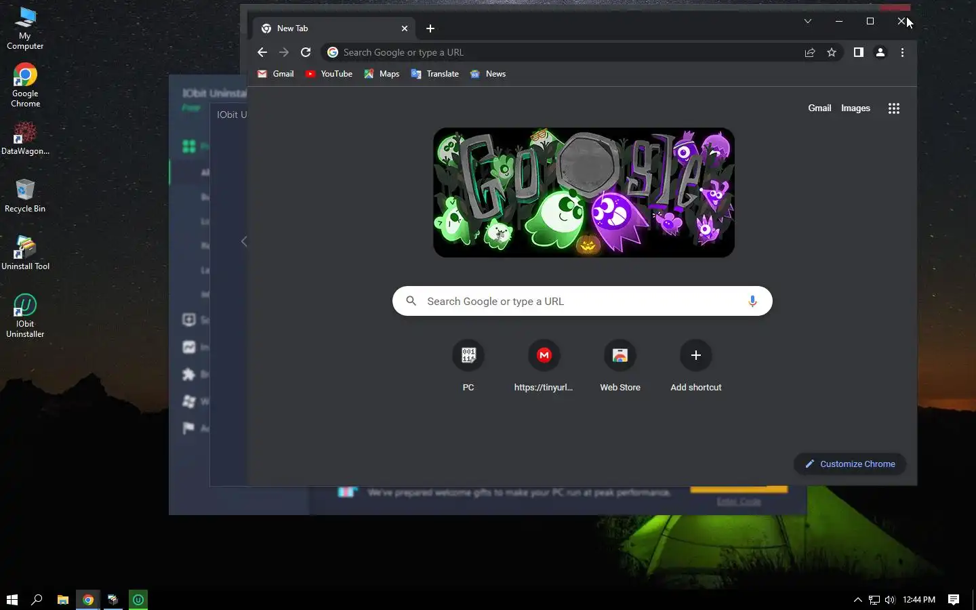Click the share icon in the address bar
This screenshot has height=610, width=976.
(810, 52)
